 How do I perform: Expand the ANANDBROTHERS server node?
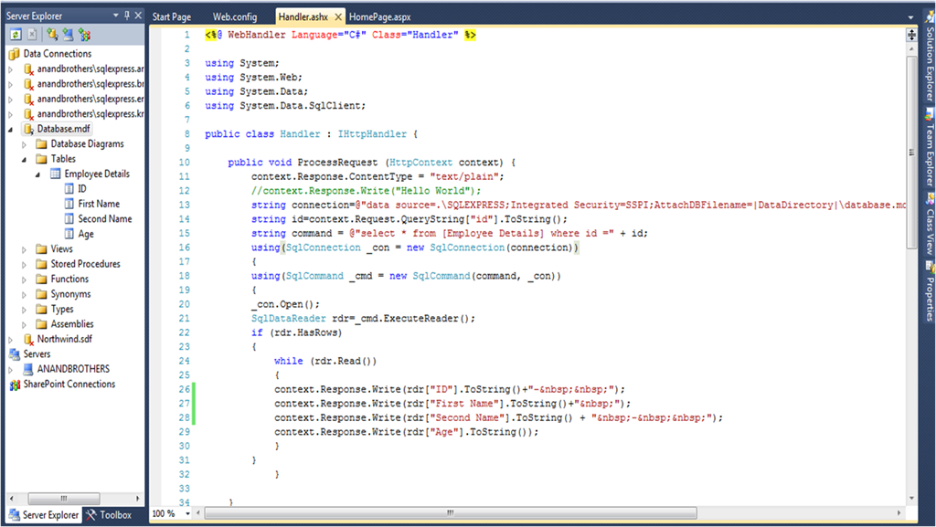(11, 369)
